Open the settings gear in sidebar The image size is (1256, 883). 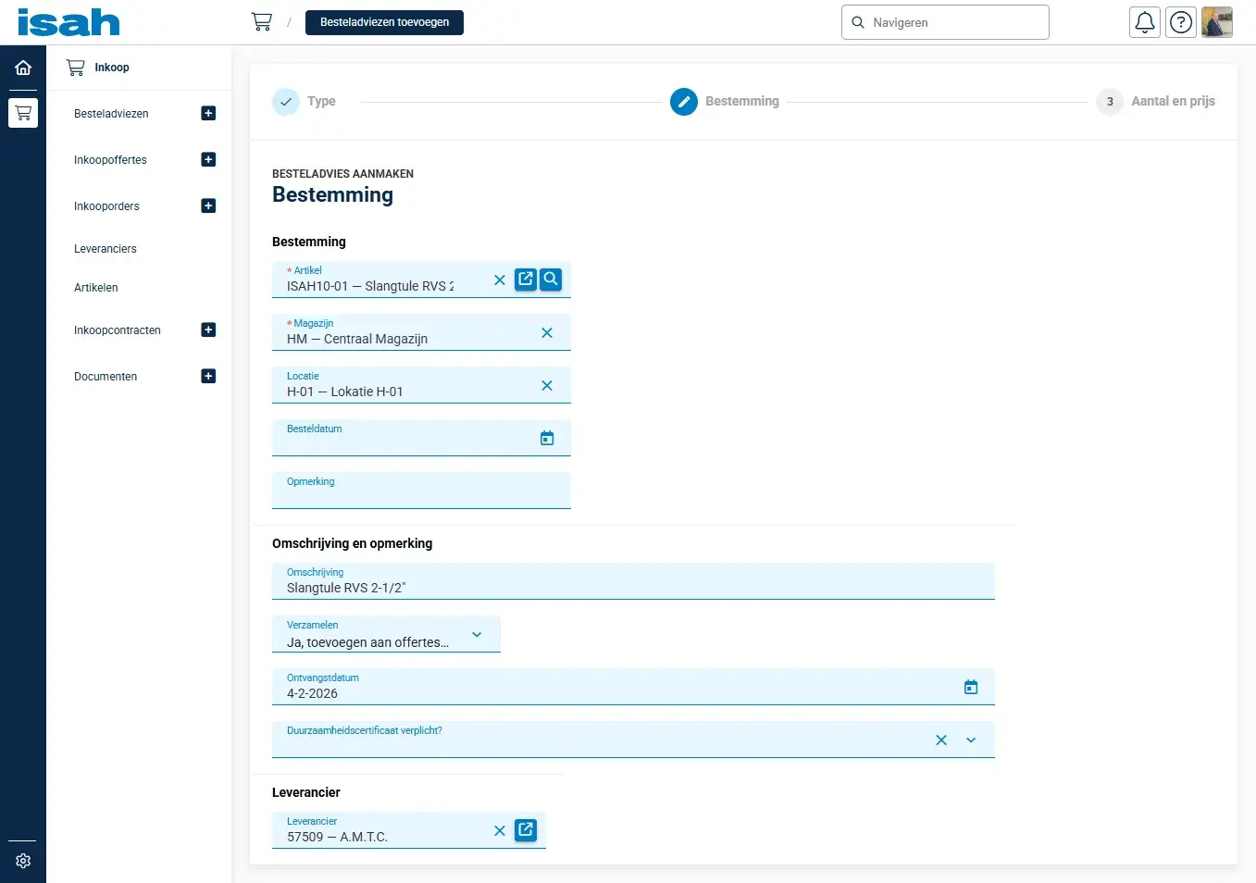23,861
